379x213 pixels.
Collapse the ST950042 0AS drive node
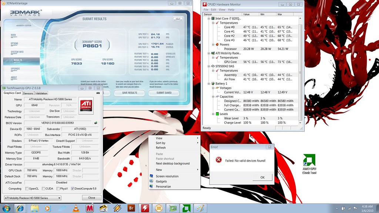pyautogui.click(x=209, y=66)
